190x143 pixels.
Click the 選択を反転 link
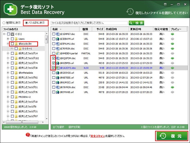[74, 127]
